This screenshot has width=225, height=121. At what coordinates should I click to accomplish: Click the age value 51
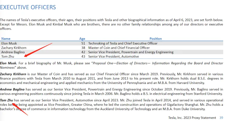[83, 43]
